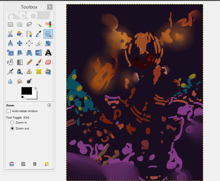The height and width of the screenshot is (181, 220).
Task: Select the Measure compass tool
Action: click(x=10, y=43)
